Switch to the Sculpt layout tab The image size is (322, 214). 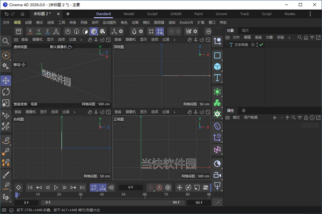point(152,14)
